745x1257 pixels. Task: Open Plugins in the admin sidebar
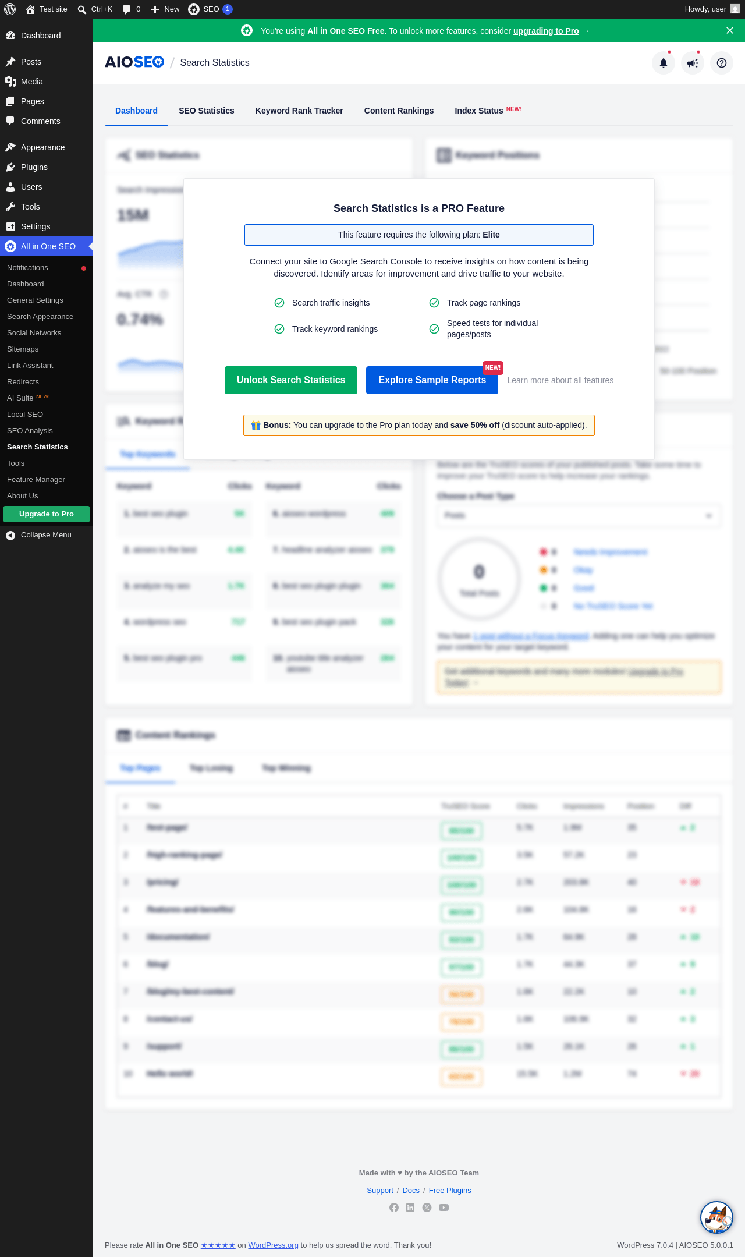tap(47, 167)
